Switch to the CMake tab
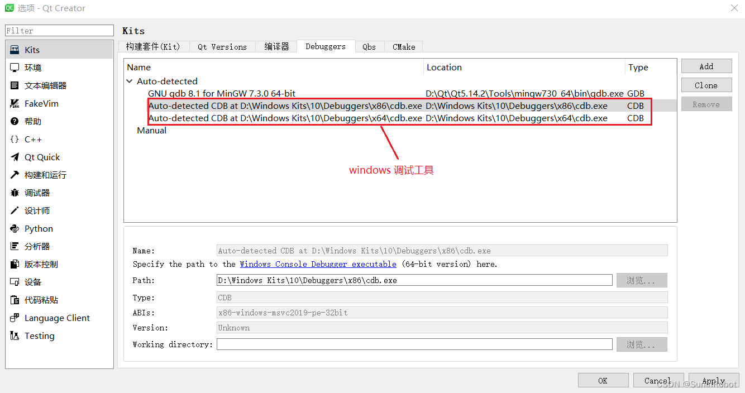 (404, 47)
